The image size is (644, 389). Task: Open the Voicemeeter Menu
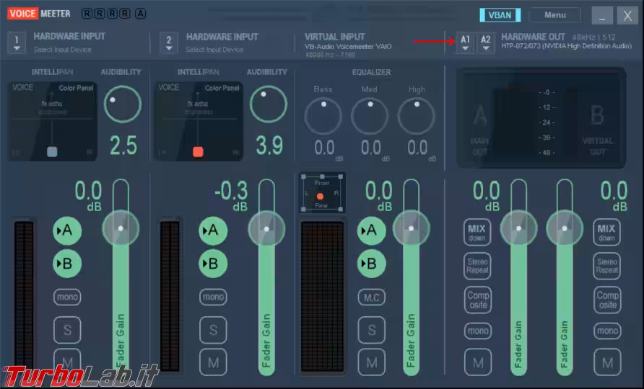tap(555, 15)
